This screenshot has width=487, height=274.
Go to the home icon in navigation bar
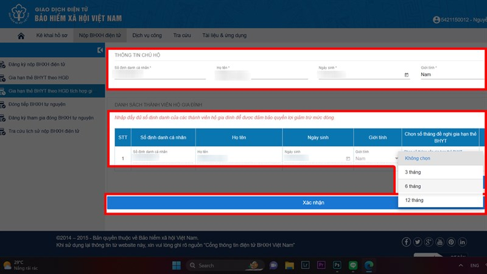tap(21, 36)
